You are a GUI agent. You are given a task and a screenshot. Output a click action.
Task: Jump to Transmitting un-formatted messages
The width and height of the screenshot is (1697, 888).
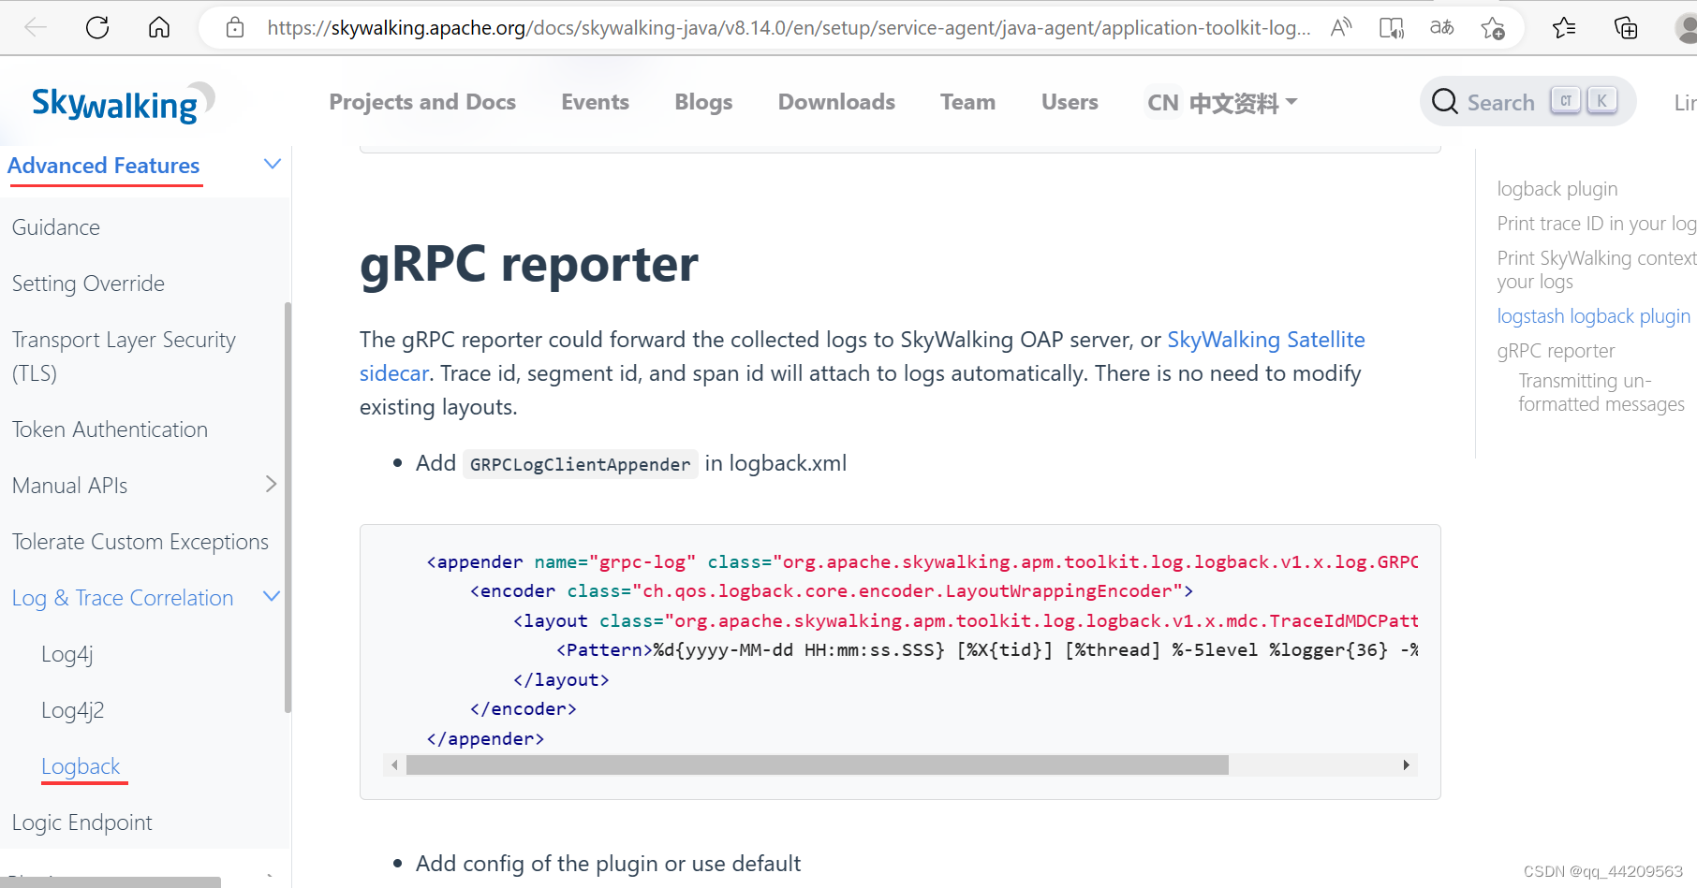pyautogui.click(x=1601, y=392)
